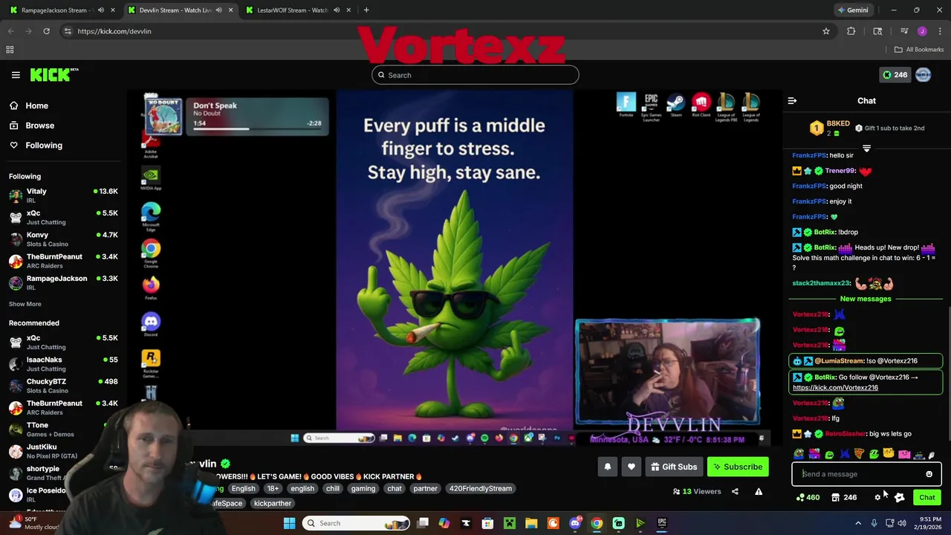
Task: Focus the Kick search box
Action: point(475,75)
